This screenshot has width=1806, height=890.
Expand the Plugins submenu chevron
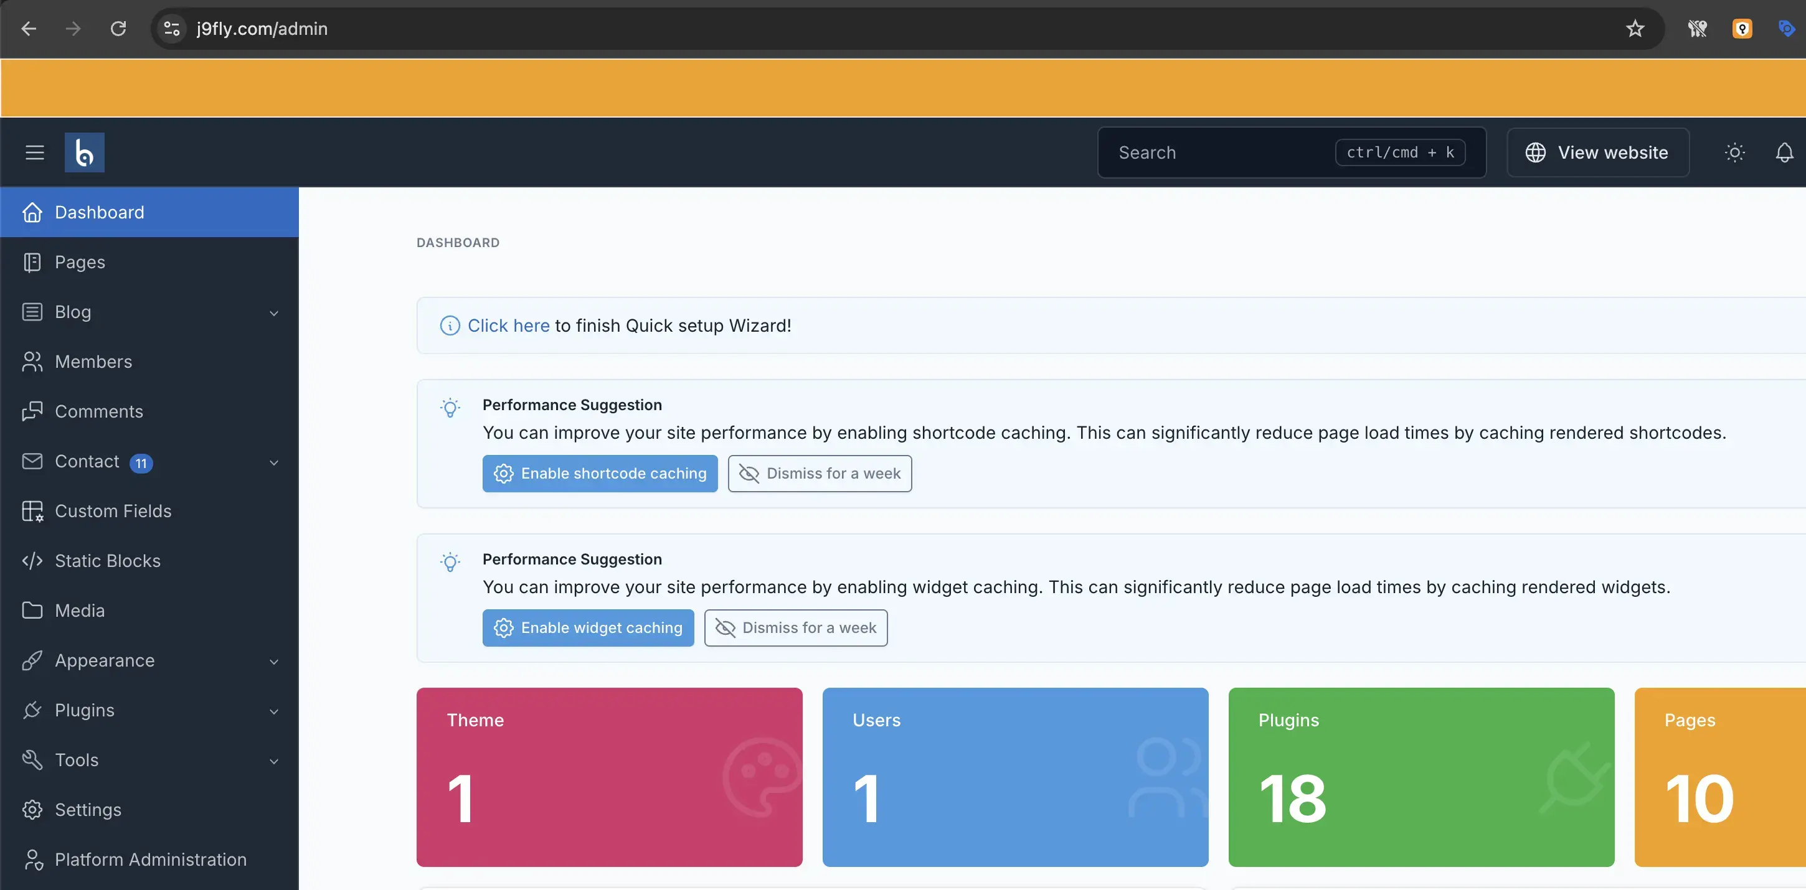click(274, 711)
